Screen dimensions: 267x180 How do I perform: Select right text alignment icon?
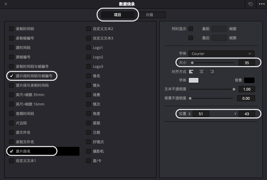[212, 71]
